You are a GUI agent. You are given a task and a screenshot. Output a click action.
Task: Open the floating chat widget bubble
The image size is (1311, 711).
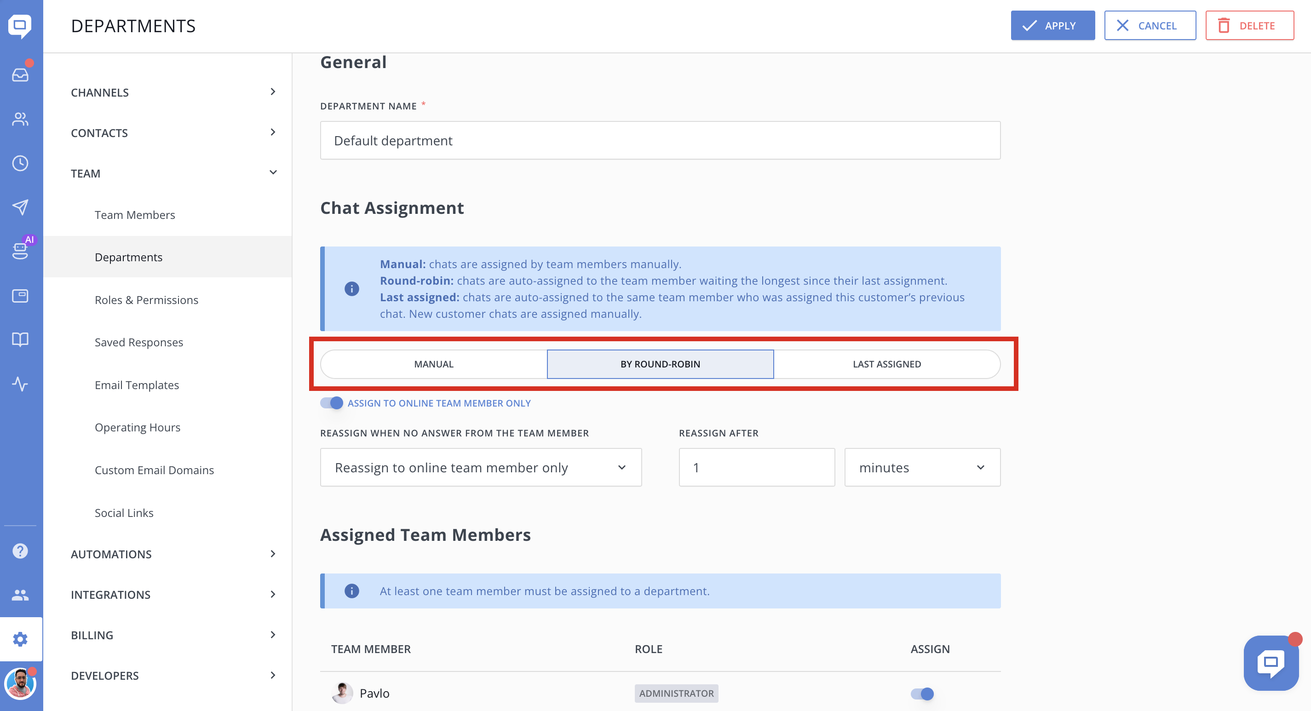(1271, 663)
